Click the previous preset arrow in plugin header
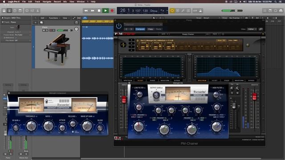Viewport: 285px width, 160px height. point(126,29)
